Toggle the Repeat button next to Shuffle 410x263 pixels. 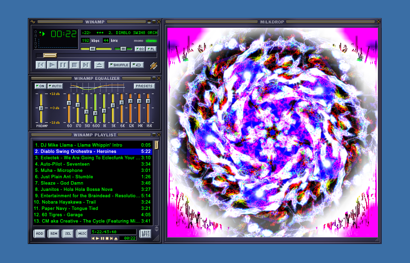138,65
